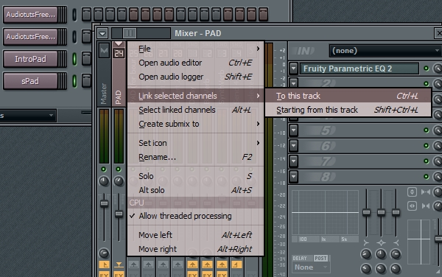Viewport: 442px width, 277px height.
Task: Open effect slot 5 arrow menu
Action: 293,130
